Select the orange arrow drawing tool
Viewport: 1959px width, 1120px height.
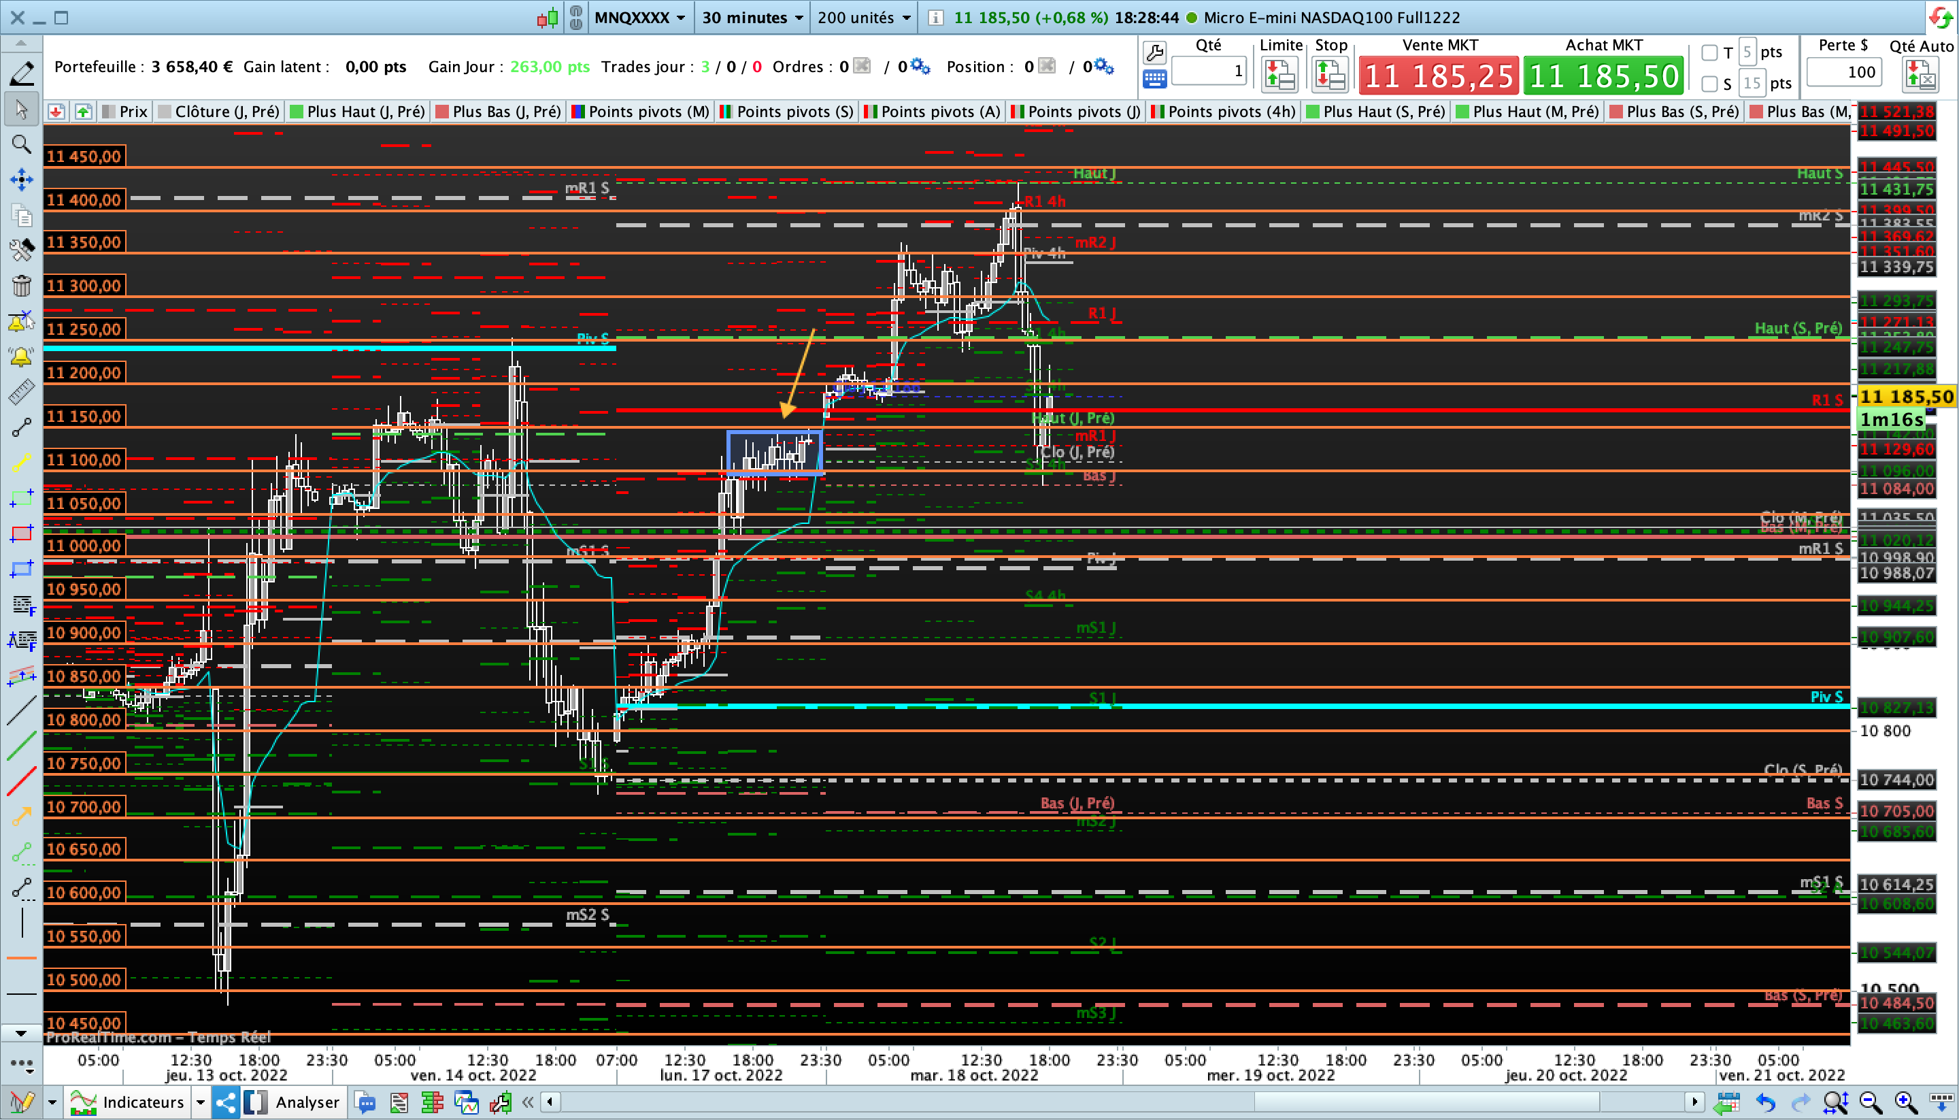tap(21, 816)
